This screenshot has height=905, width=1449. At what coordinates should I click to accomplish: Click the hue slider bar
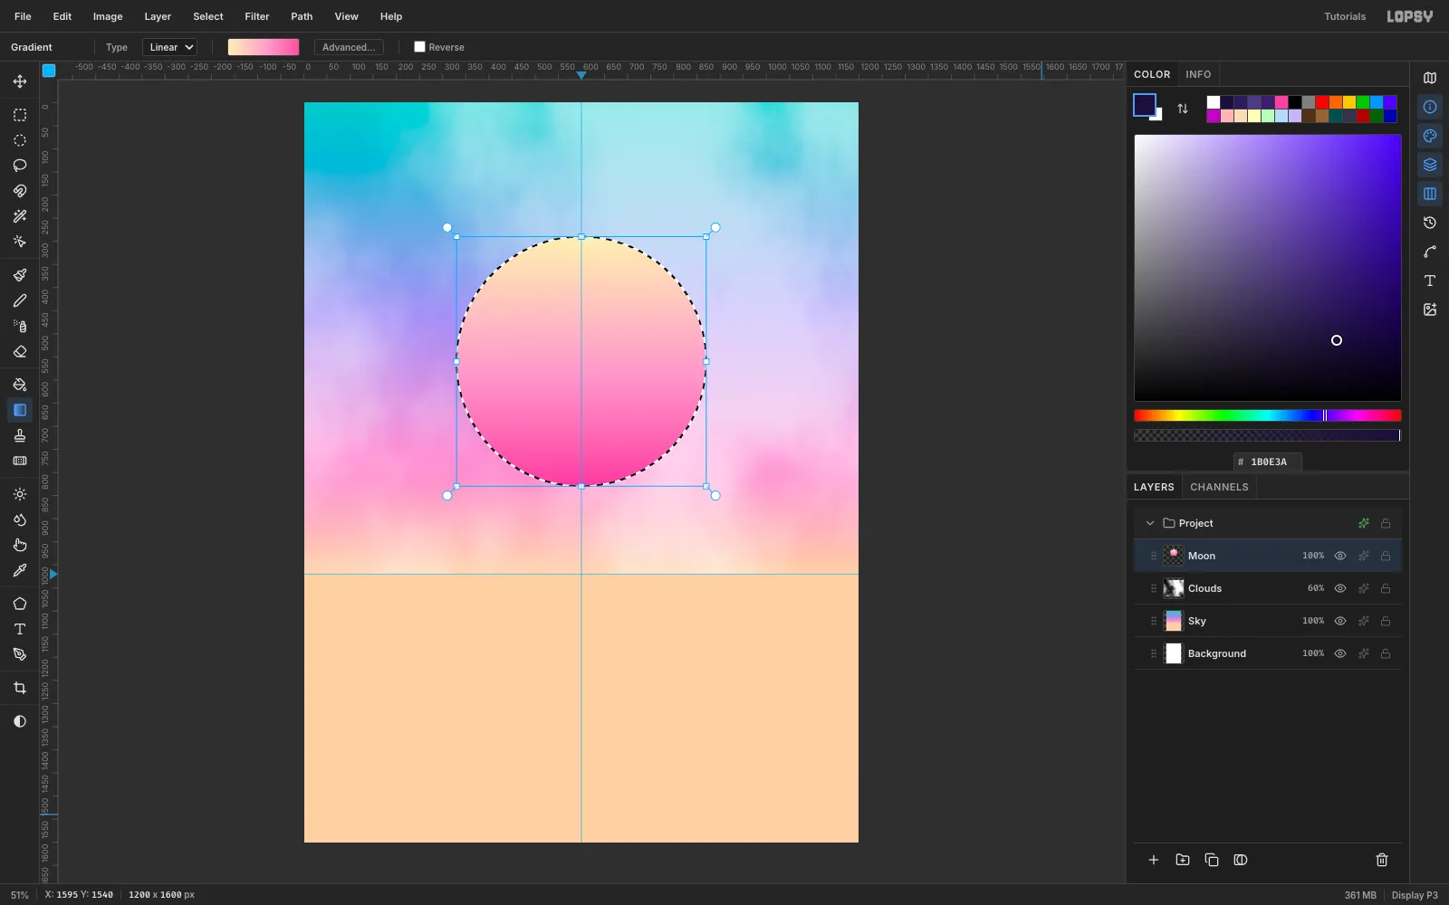[x=1268, y=415]
